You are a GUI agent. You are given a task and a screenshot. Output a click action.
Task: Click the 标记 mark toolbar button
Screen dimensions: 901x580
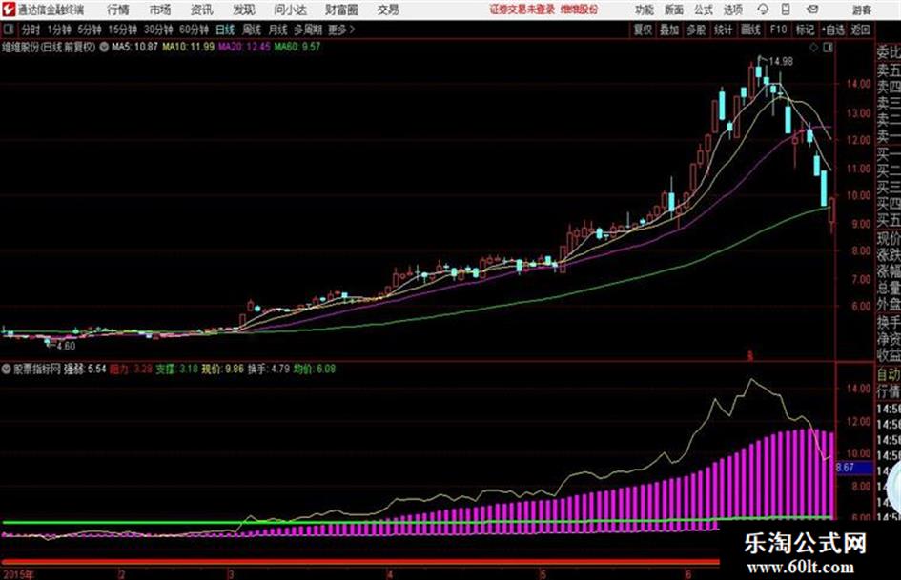coord(805,30)
